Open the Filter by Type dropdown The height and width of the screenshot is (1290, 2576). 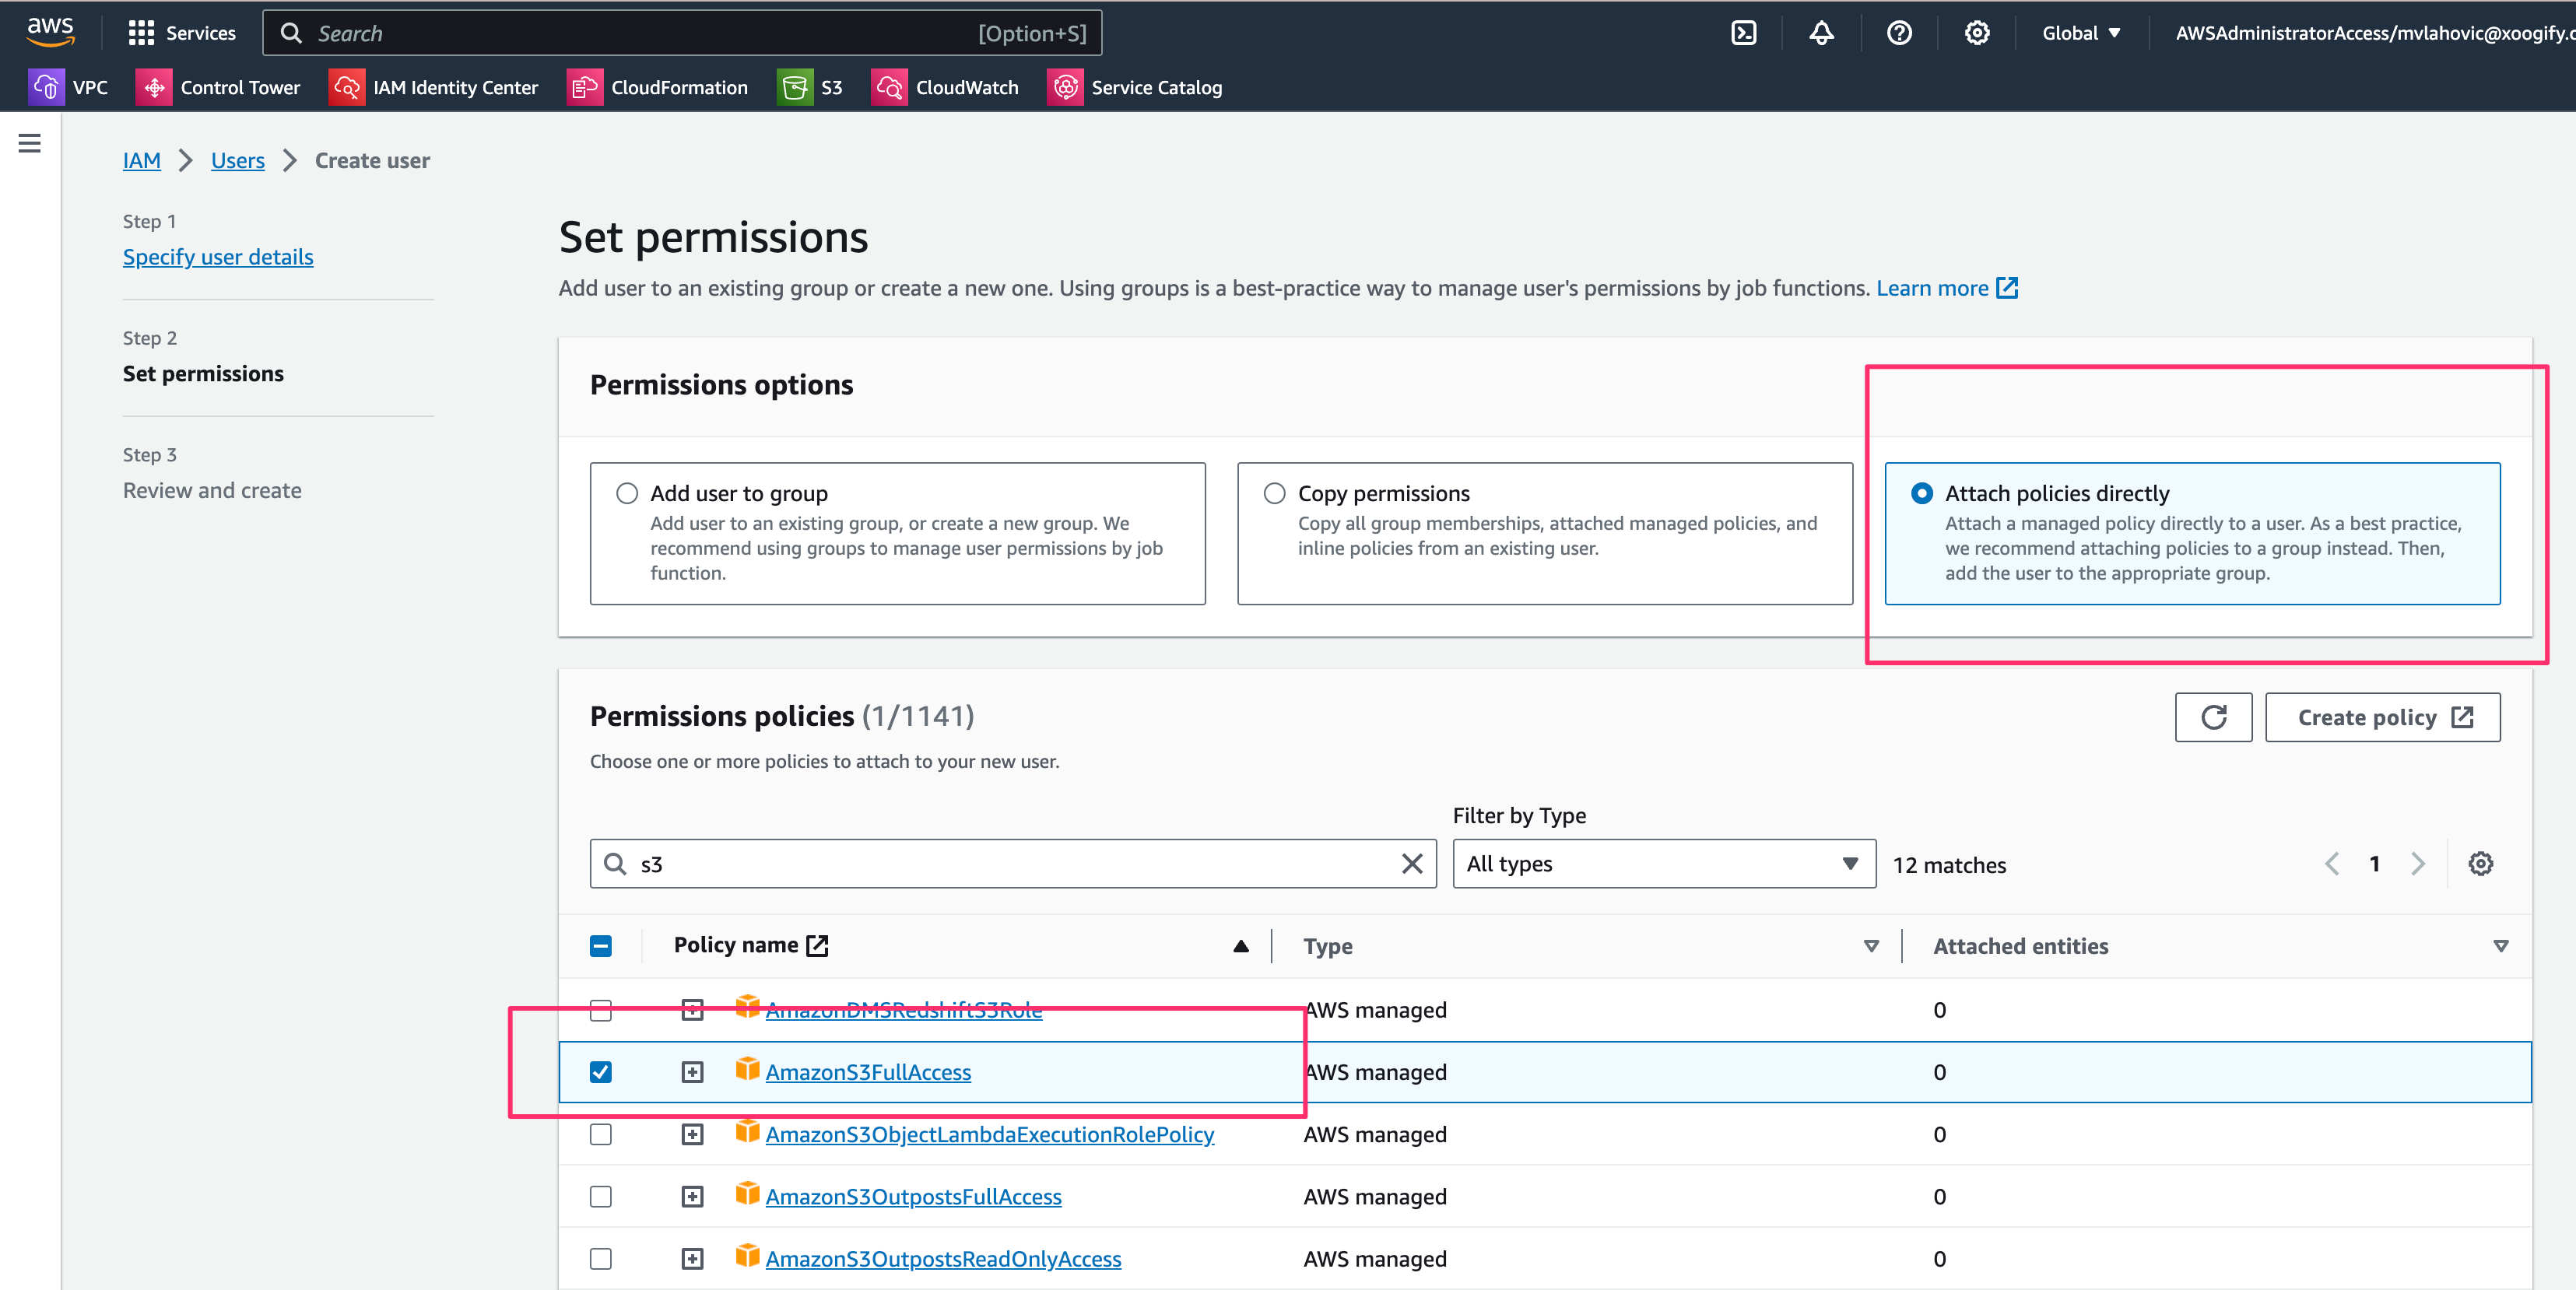point(1662,864)
